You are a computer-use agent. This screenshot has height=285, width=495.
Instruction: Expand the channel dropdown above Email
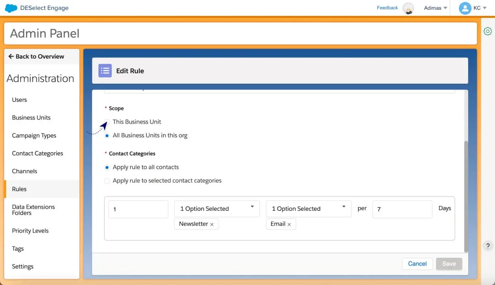click(309, 209)
